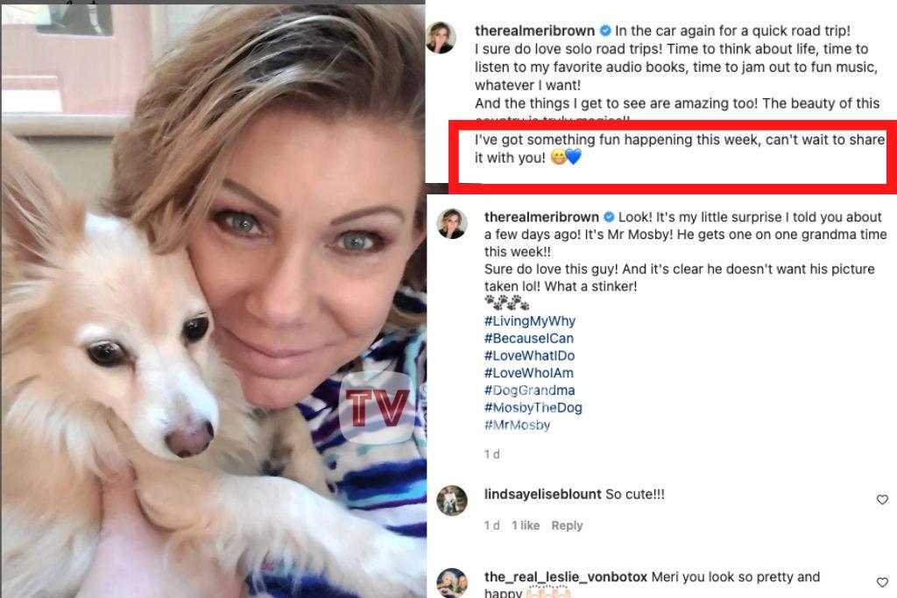Open the #LivingMyWhy hashtag

(x=530, y=321)
